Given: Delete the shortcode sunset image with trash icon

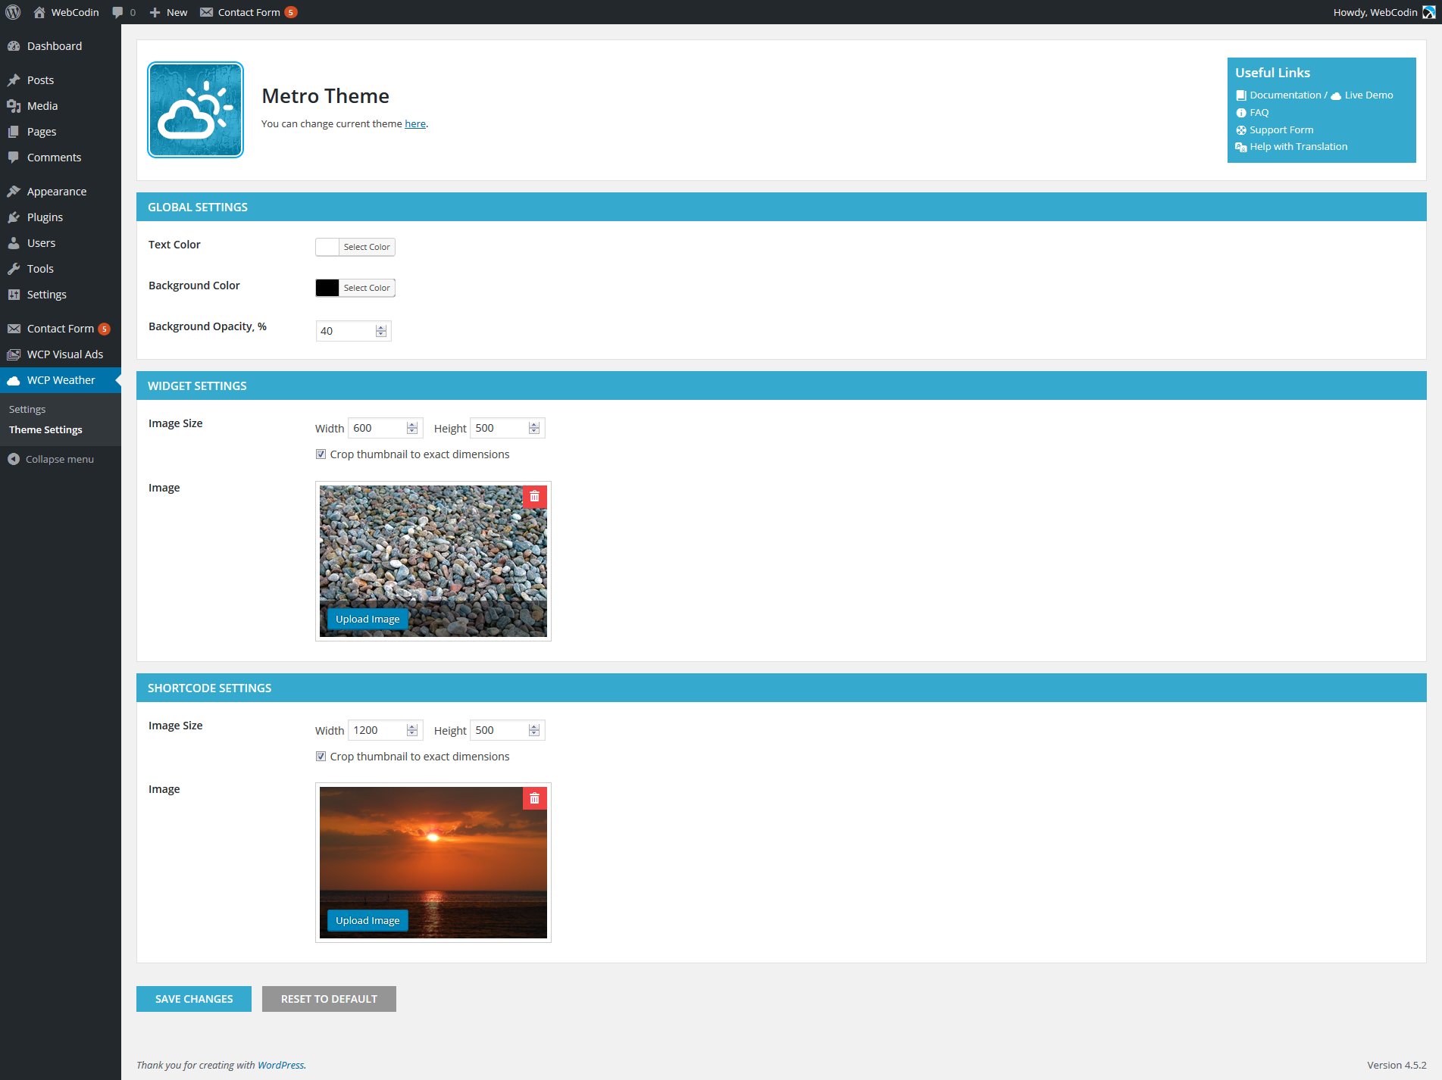Looking at the screenshot, I should pyautogui.click(x=535, y=798).
